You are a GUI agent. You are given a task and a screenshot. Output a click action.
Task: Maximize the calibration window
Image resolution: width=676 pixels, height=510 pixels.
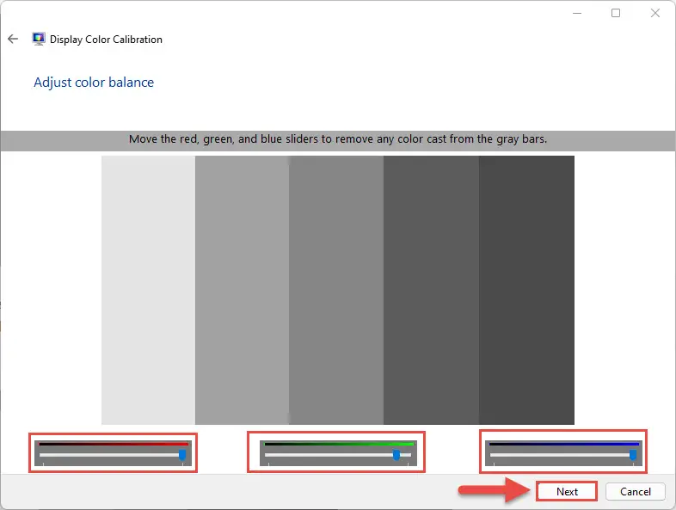pyautogui.click(x=616, y=14)
